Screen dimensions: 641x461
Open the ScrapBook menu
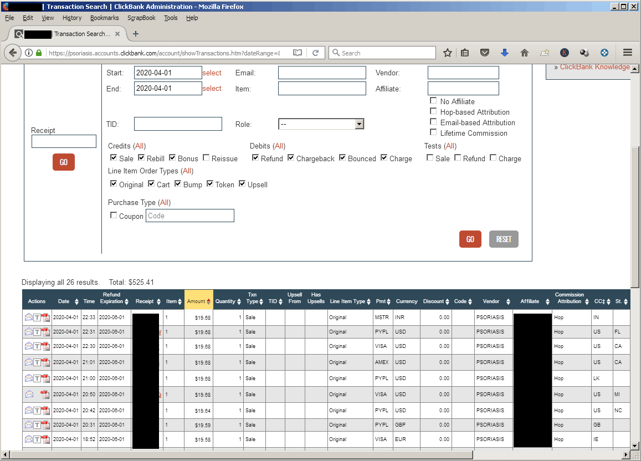click(141, 18)
